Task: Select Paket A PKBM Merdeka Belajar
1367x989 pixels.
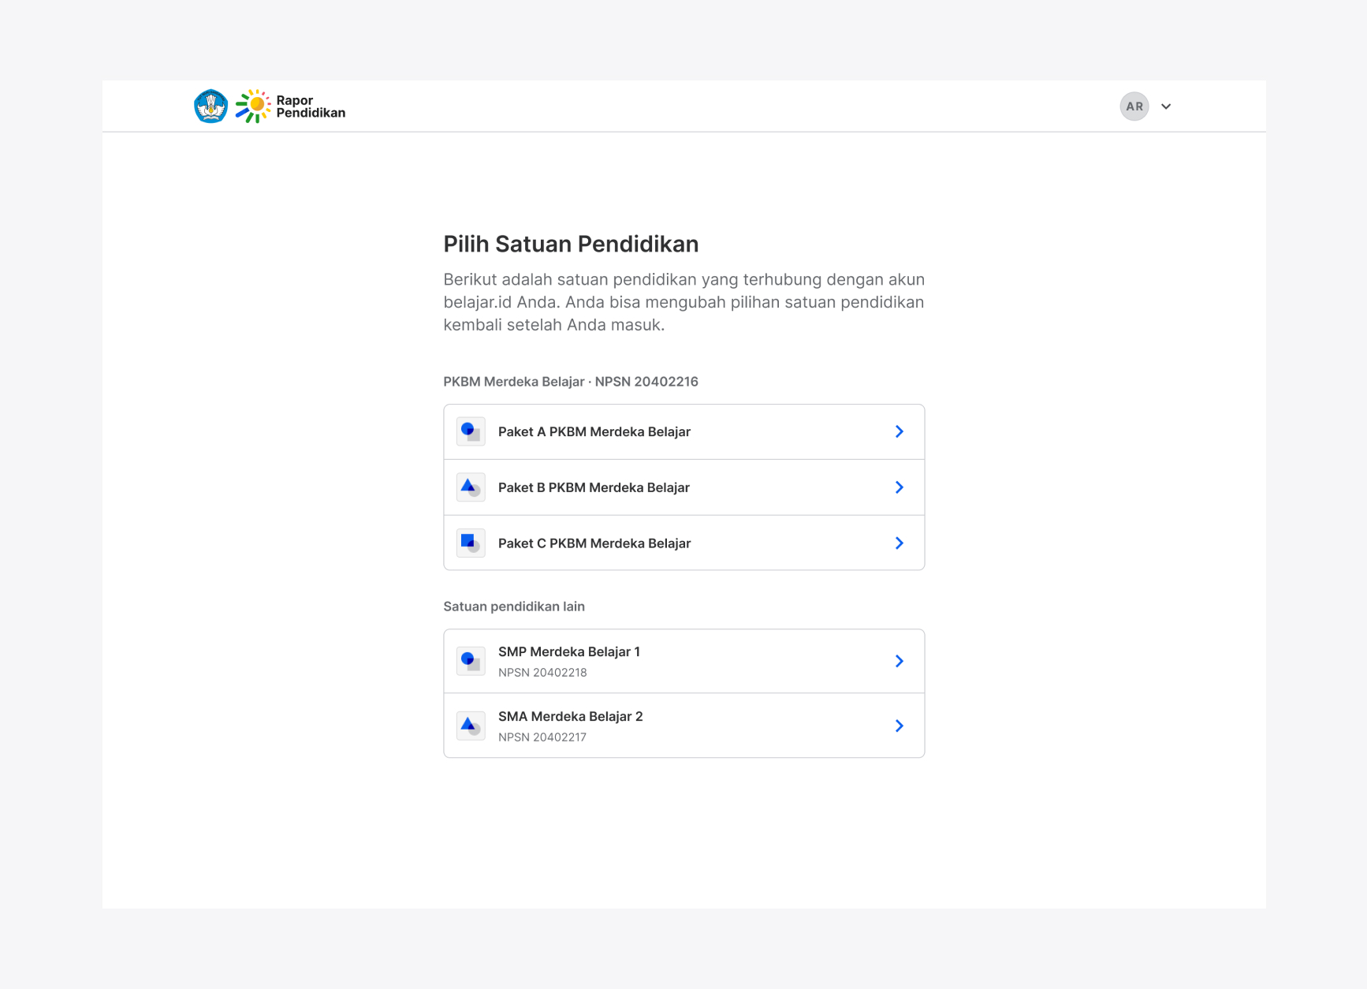Action: point(683,432)
